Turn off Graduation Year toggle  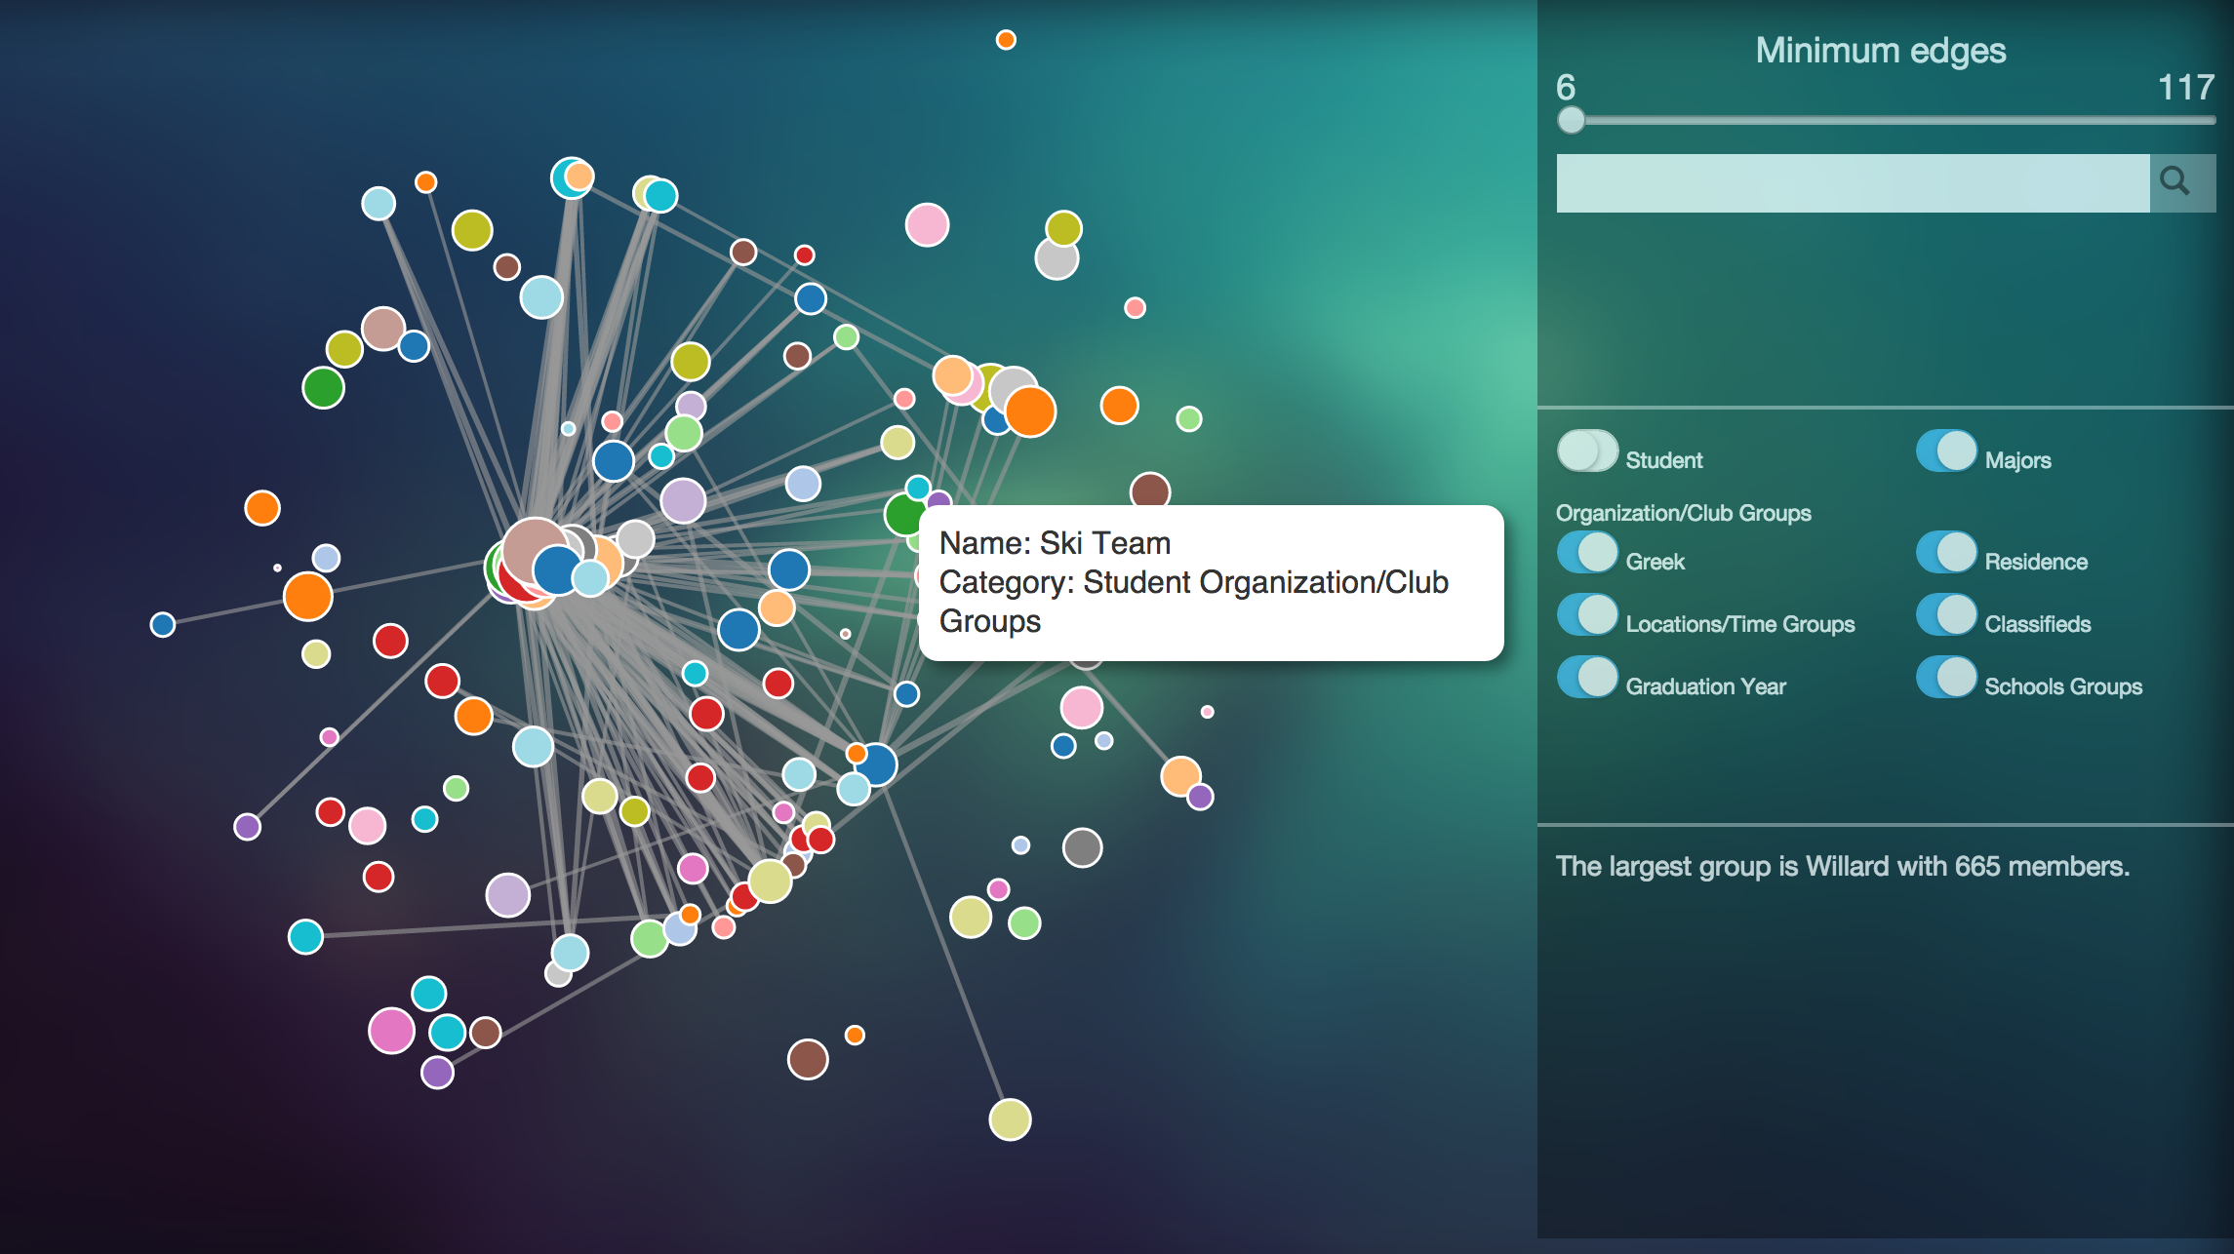(x=1587, y=678)
